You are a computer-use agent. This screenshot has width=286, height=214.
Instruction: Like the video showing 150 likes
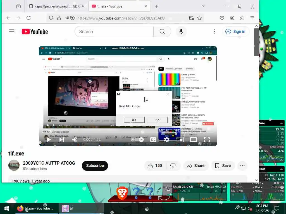[x=154, y=166]
